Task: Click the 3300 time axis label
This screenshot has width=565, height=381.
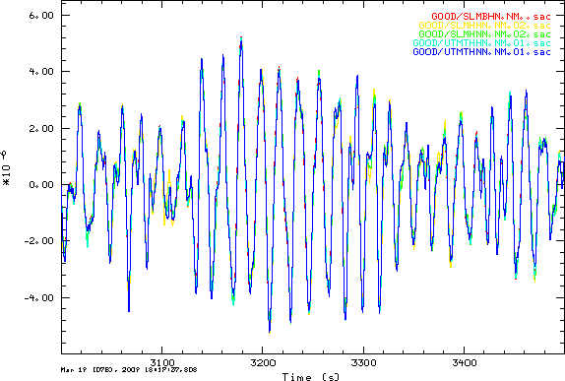Action: pyautogui.click(x=363, y=362)
